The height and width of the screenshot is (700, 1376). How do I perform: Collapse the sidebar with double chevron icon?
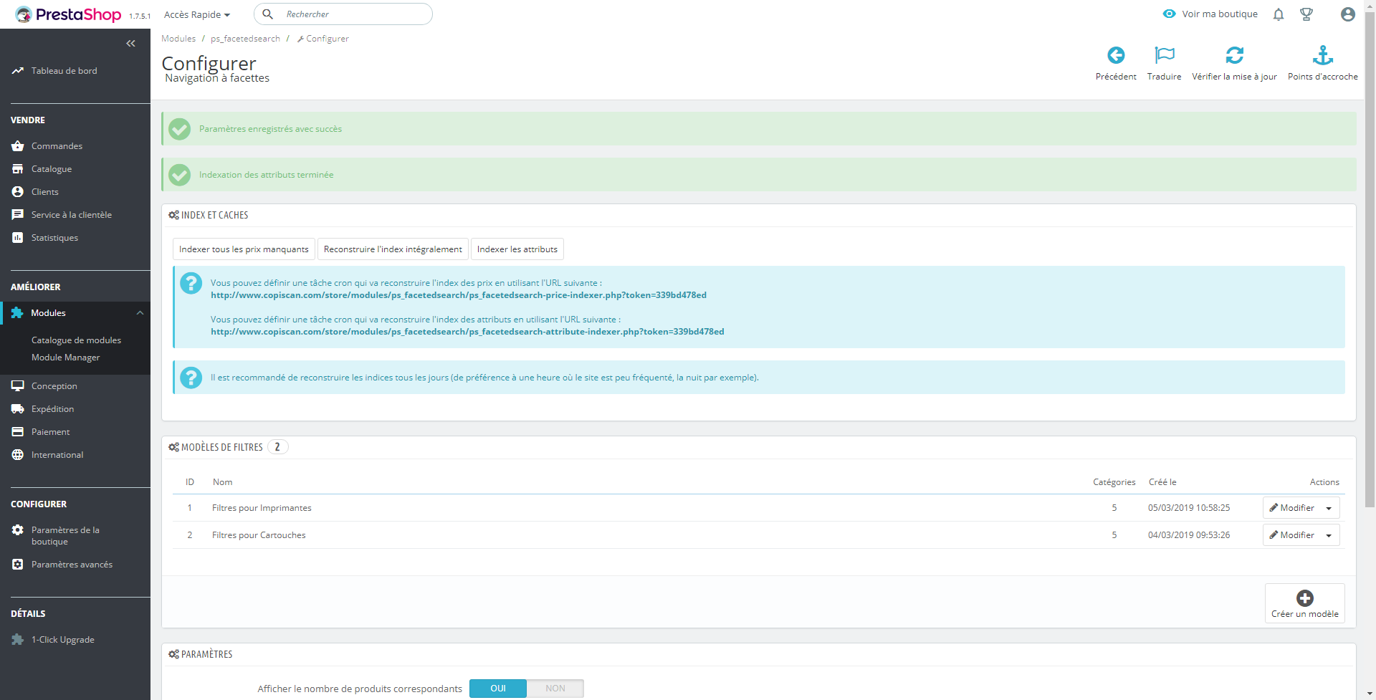click(x=130, y=44)
